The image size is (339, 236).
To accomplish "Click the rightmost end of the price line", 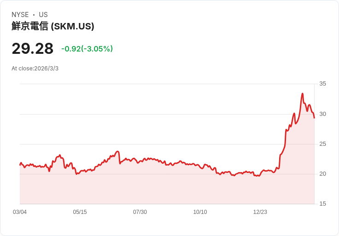I will point(314,118).
